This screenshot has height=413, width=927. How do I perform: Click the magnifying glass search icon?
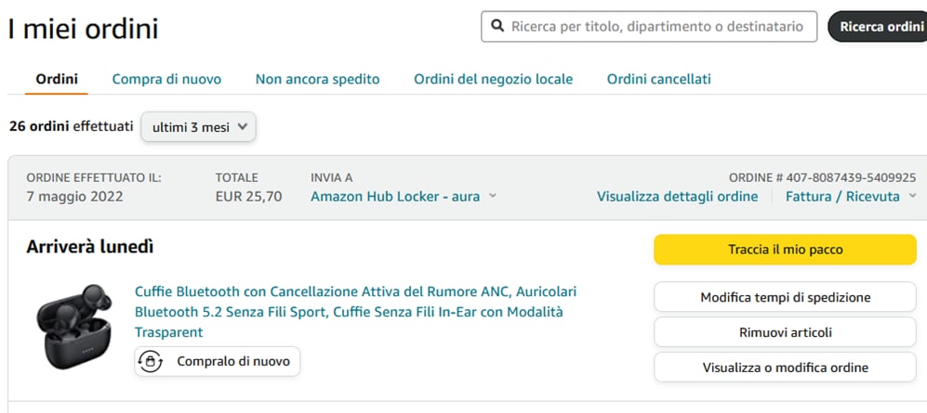pyautogui.click(x=497, y=27)
